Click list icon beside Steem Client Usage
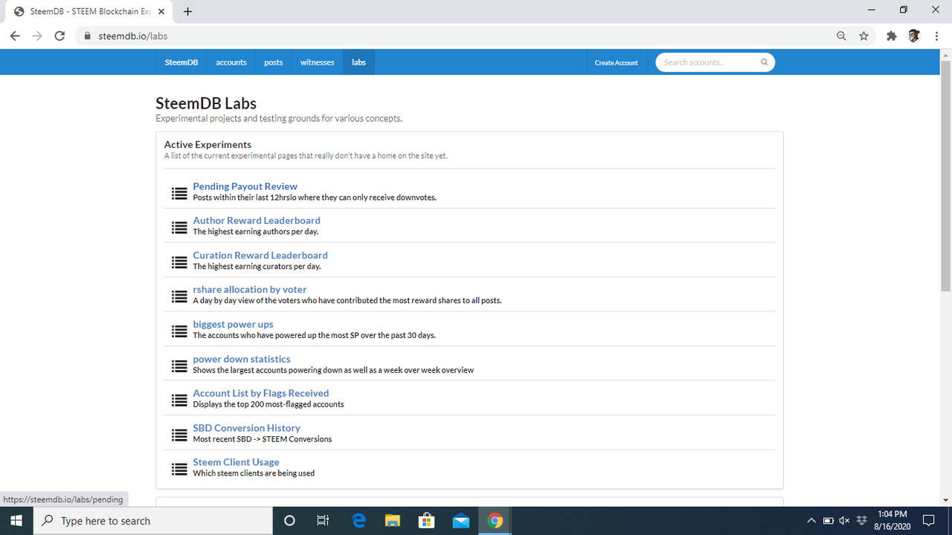Screen dimensions: 952x535 [179, 470]
